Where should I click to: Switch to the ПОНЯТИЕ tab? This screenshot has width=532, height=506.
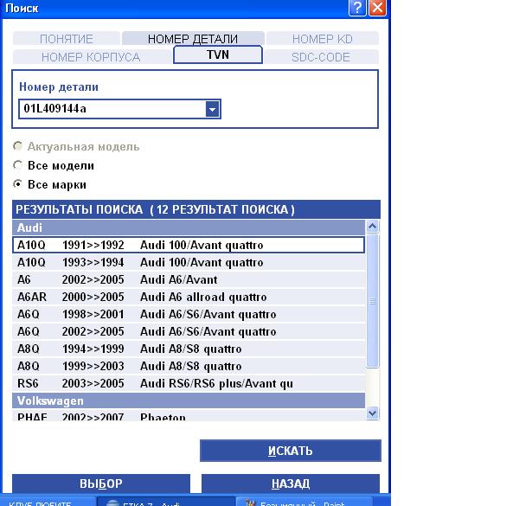coord(66,39)
